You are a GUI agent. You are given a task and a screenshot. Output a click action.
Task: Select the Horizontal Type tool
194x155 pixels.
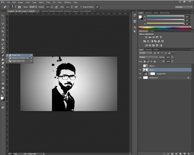click(3, 76)
